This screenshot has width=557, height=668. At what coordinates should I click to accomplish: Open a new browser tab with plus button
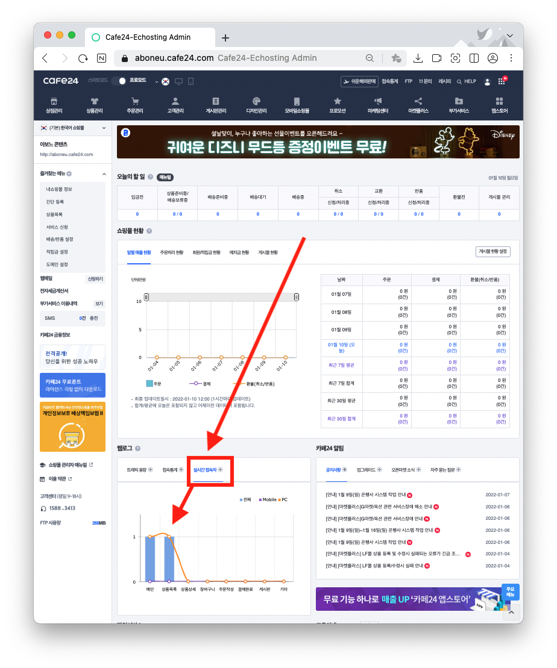tap(225, 38)
